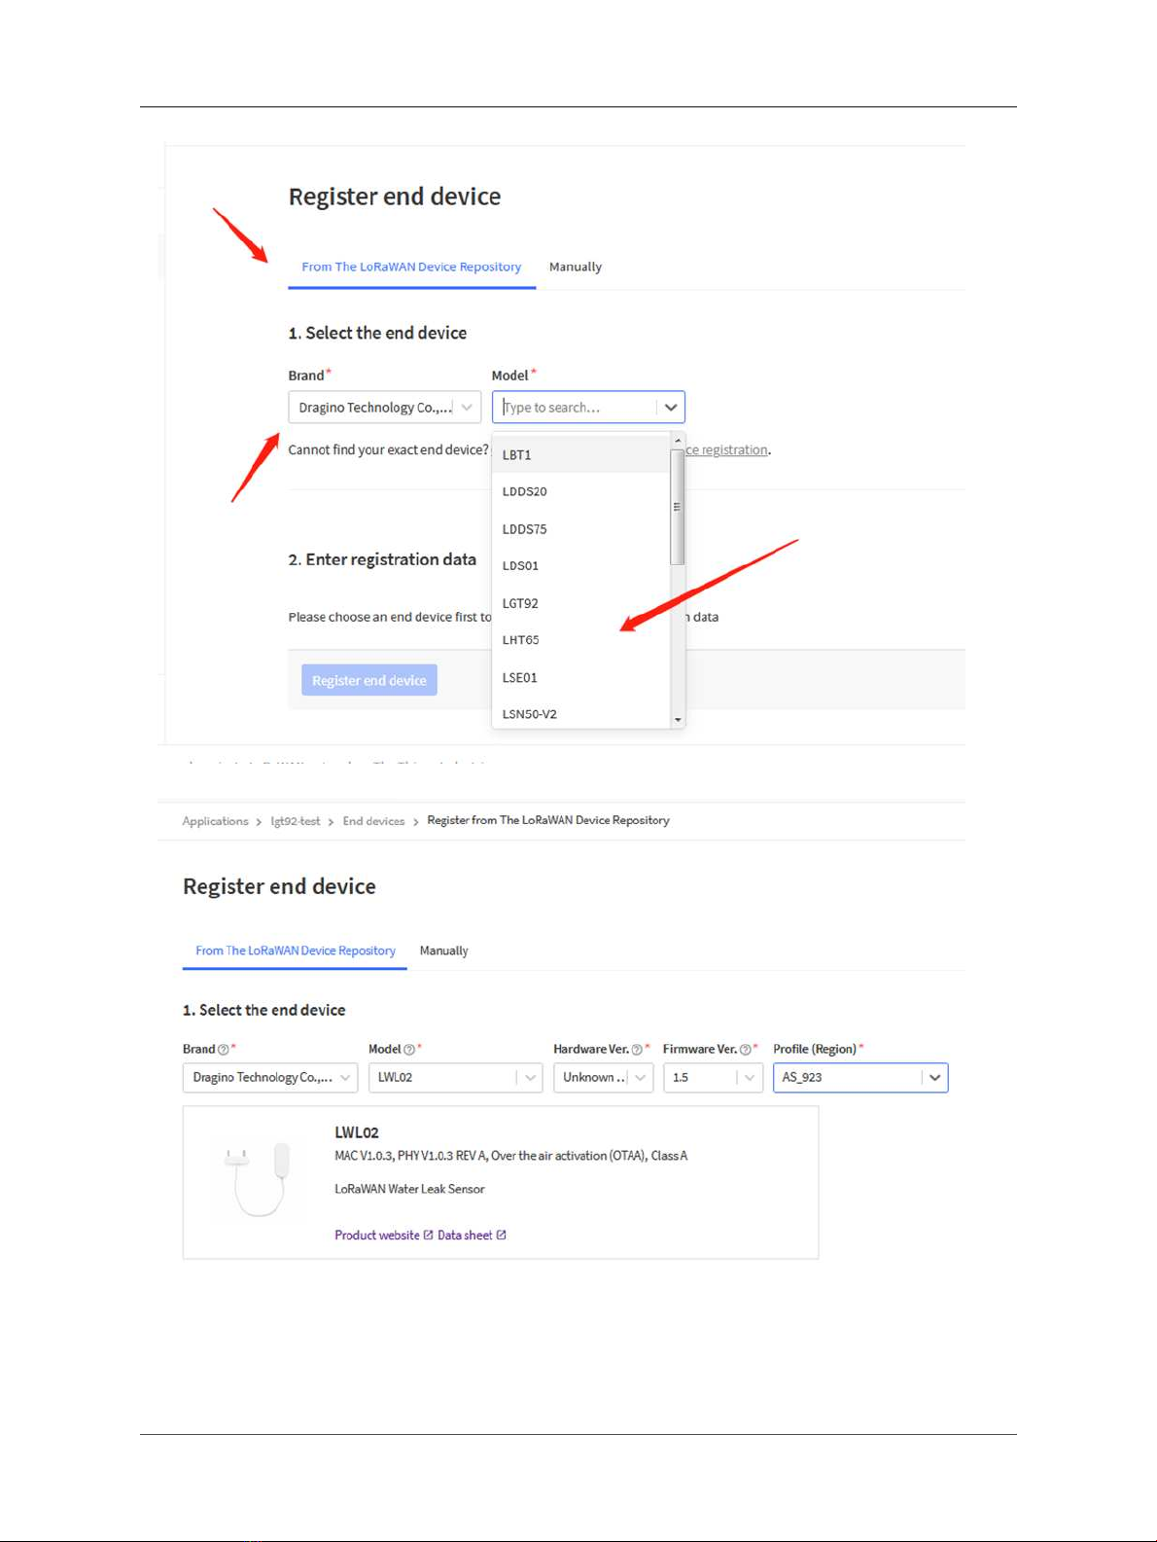Open the Profile (Region) dropdown showing AS_923

click(860, 1078)
